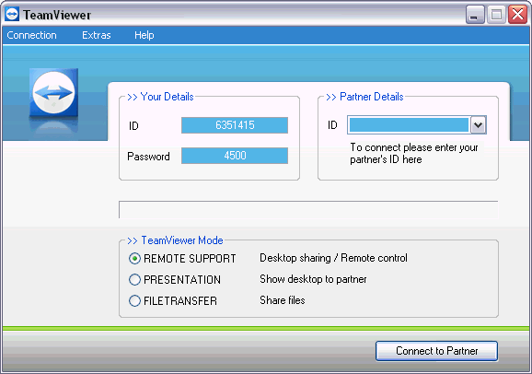Open the Extras menu
The width and height of the screenshot is (532, 374).
(x=97, y=35)
